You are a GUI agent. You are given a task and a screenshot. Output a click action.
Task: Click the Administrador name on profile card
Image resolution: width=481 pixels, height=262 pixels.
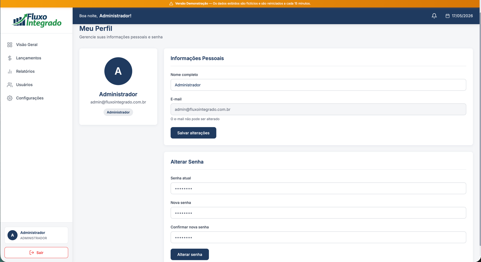pyautogui.click(x=118, y=94)
